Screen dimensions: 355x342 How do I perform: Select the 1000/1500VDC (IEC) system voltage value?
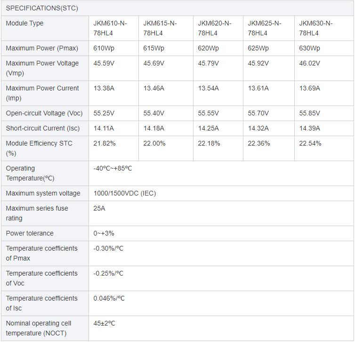[124, 193]
